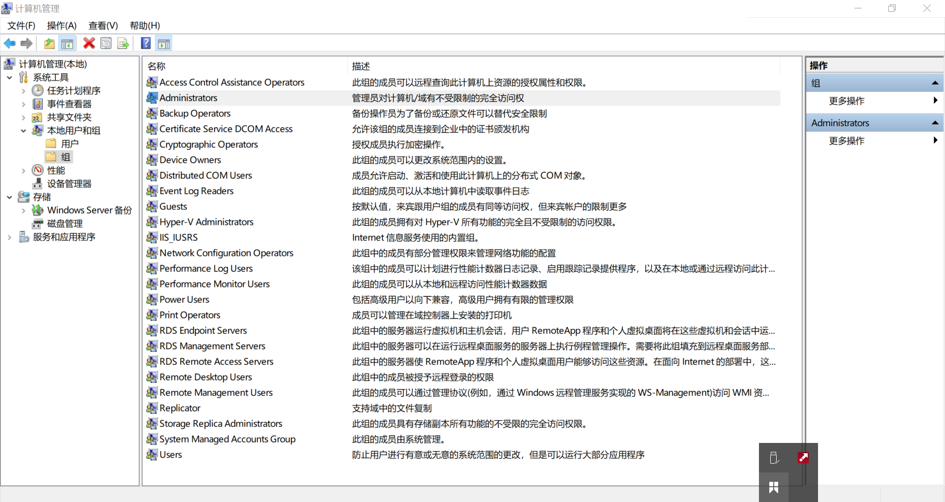Expand the 任务计划程序 tree node
The height and width of the screenshot is (502, 945).
click(23, 91)
